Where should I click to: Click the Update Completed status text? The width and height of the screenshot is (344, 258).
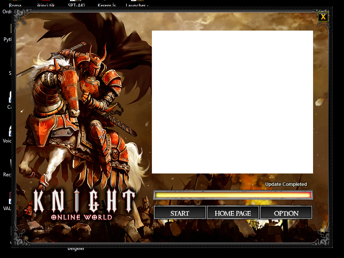[286, 184]
